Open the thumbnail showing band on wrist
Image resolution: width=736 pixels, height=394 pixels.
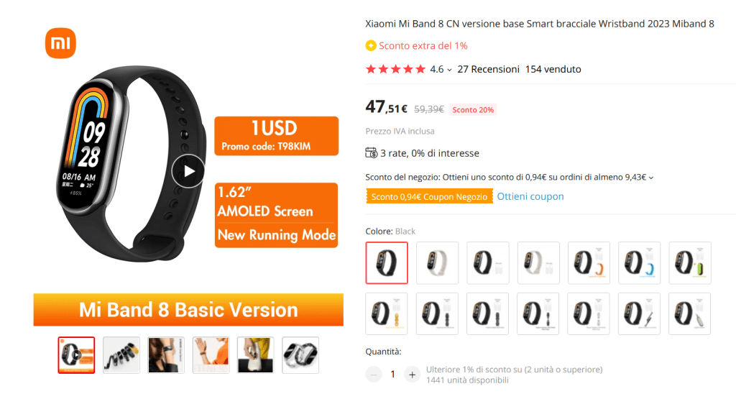pyautogui.click(x=166, y=355)
